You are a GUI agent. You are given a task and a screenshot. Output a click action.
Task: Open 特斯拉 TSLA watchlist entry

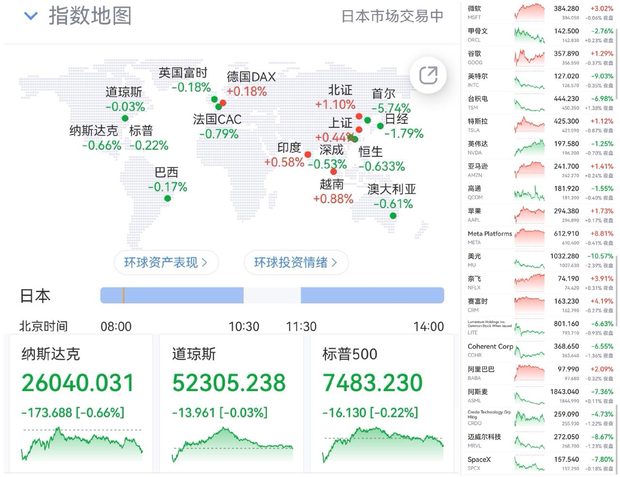[x=540, y=125]
